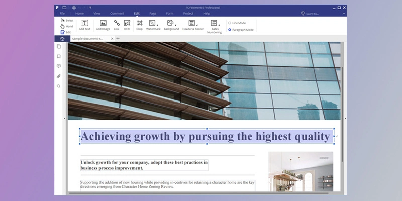Image resolution: width=402 pixels, height=201 pixels.
Task: Run the OCR tool
Action: [x=127, y=25]
